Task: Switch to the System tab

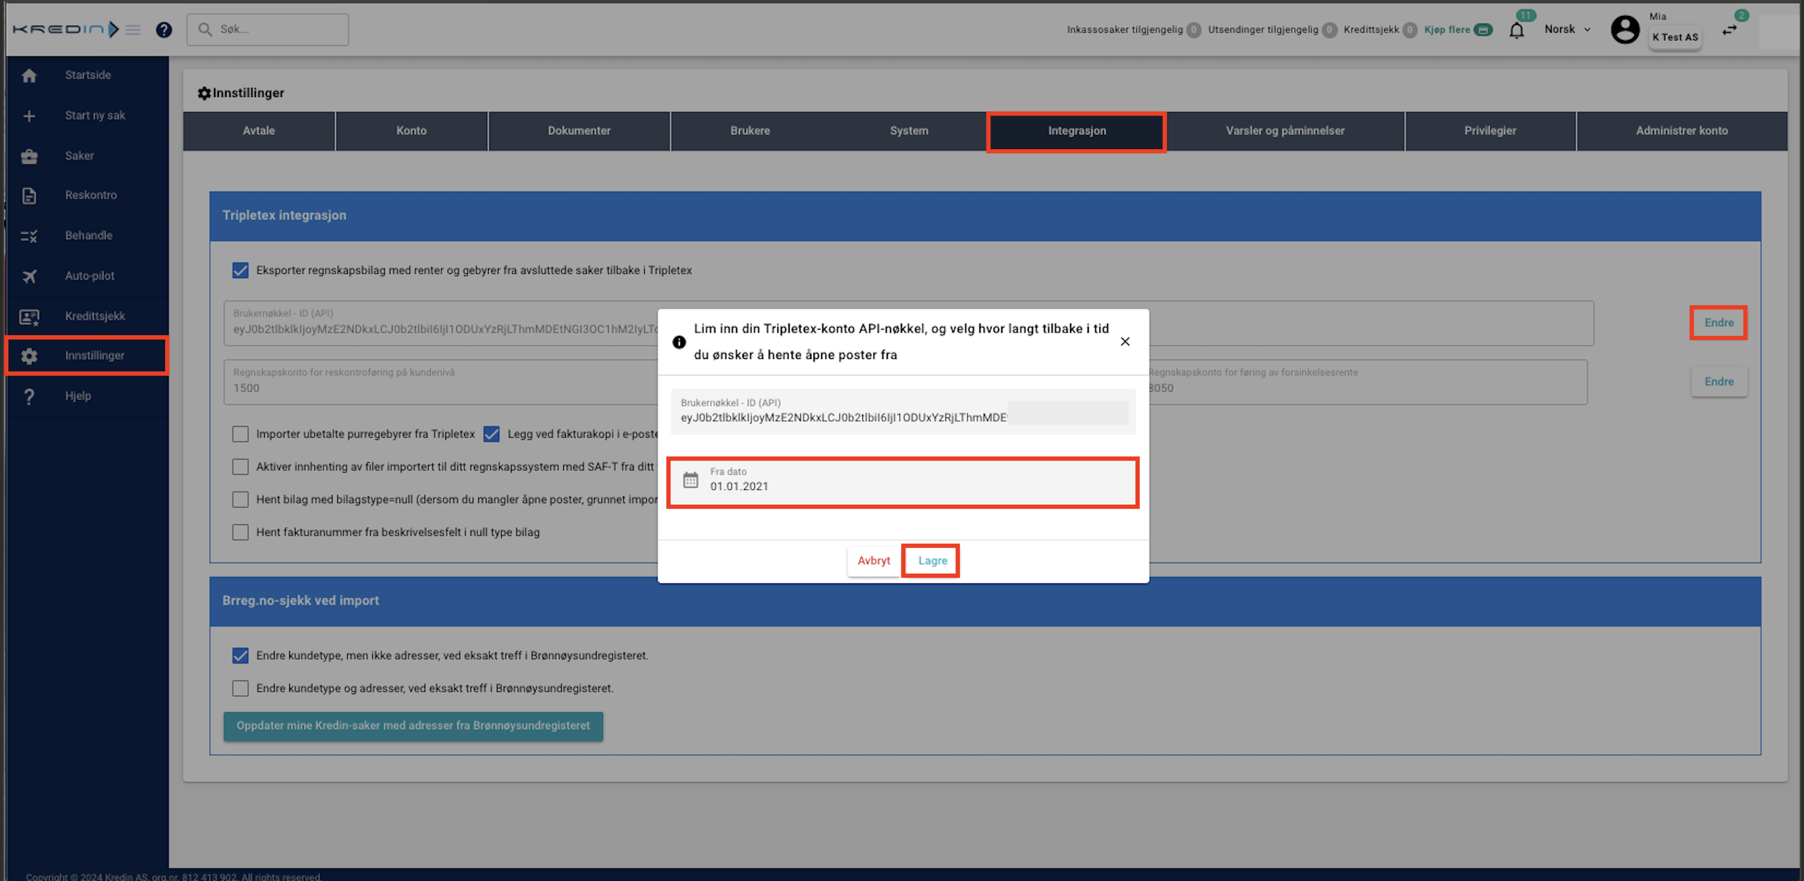Action: [x=909, y=131]
